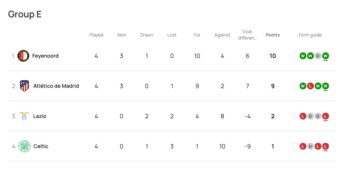Click Atlético's red loss form badge
344x170 pixels.
click(x=311, y=86)
